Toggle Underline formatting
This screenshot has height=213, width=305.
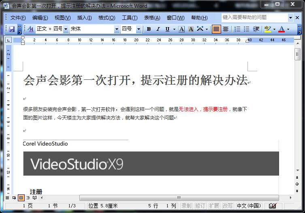point(167,29)
